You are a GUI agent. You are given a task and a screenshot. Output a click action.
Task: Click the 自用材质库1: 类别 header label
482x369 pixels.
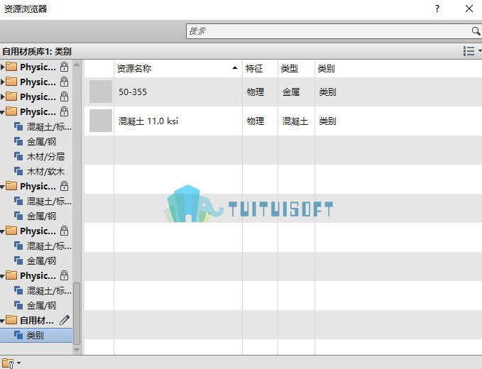point(37,51)
